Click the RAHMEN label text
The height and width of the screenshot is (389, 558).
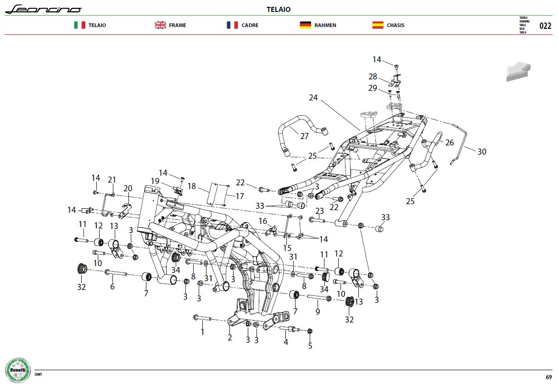(x=325, y=25)
